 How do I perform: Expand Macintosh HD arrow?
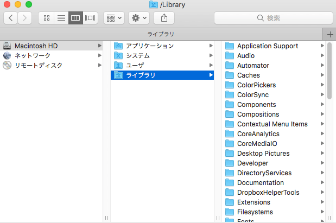pos(100,46)
